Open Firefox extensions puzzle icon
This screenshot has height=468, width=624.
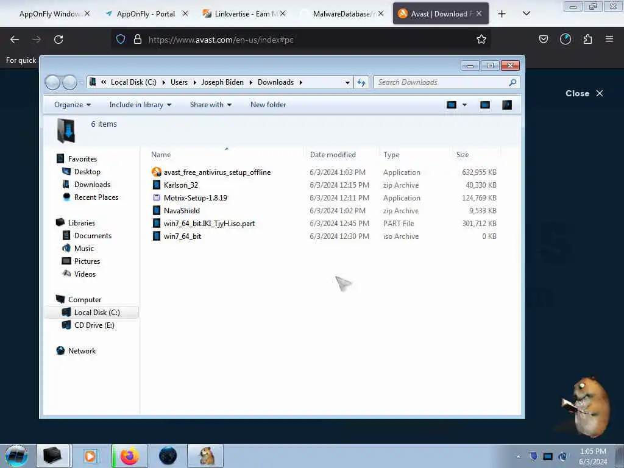(x=587, y=39)
